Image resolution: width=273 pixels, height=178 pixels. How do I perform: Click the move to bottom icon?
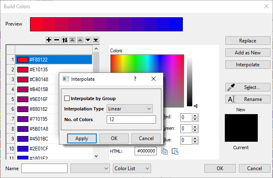(96, 40)
